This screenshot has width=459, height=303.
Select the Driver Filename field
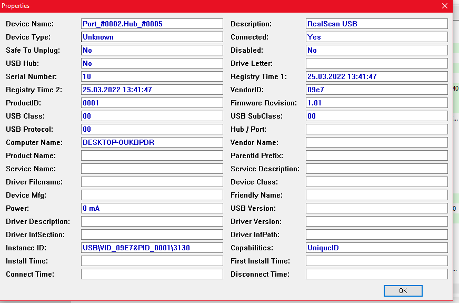coord(152,182)
